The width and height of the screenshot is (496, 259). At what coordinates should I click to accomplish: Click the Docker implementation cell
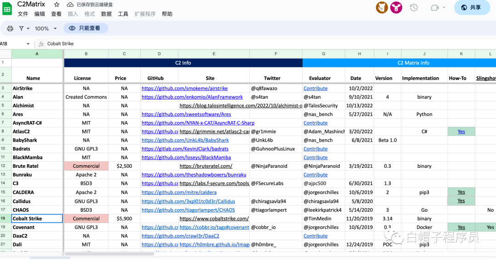pyautogui.click(x=424, y=227)
